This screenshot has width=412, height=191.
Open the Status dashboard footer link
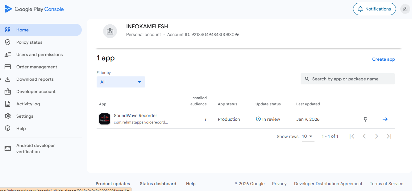point(158,184)
